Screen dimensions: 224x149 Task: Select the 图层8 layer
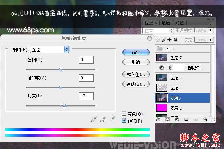click(182, 88)
